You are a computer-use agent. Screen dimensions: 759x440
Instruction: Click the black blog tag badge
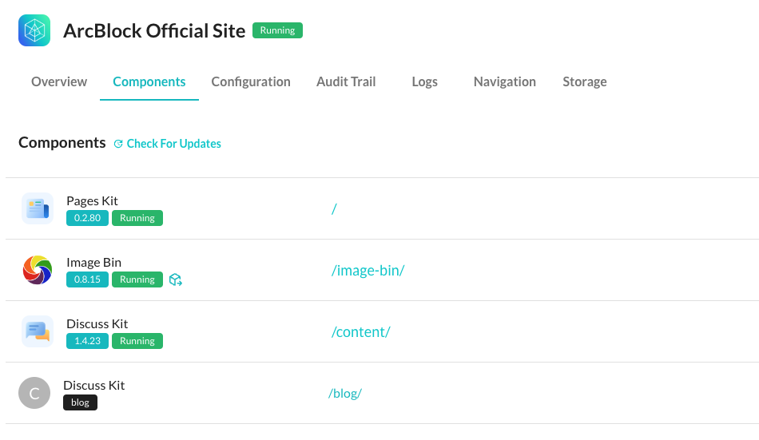coord(80,402)
